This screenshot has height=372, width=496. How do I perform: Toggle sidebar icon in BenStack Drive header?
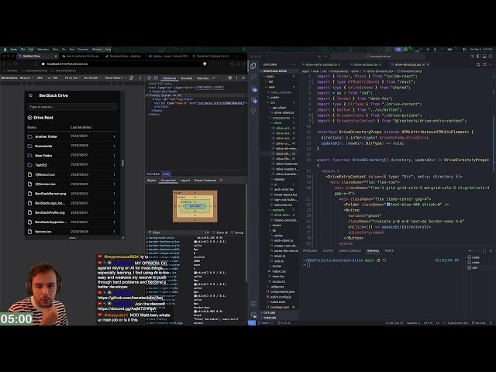(31, 95)
